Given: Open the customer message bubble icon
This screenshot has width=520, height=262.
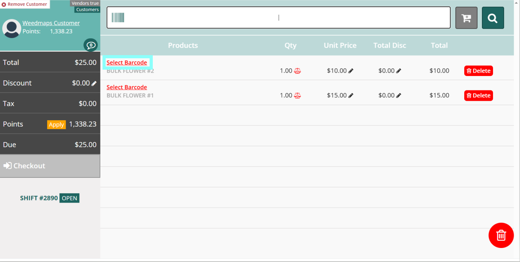Looking at the screenshot, I should coord(91,45).
